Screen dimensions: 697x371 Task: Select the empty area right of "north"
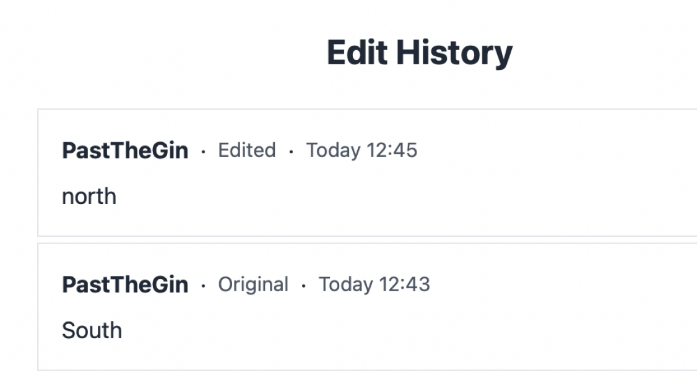371,197
